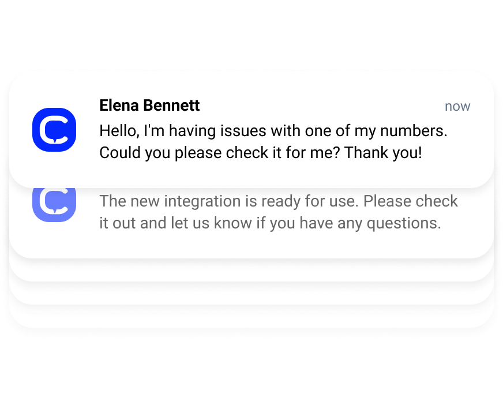Viewport: 503px width, 398px height.
Task: Click the faded app icon on second notification
Action: click(x=54, y=202)
